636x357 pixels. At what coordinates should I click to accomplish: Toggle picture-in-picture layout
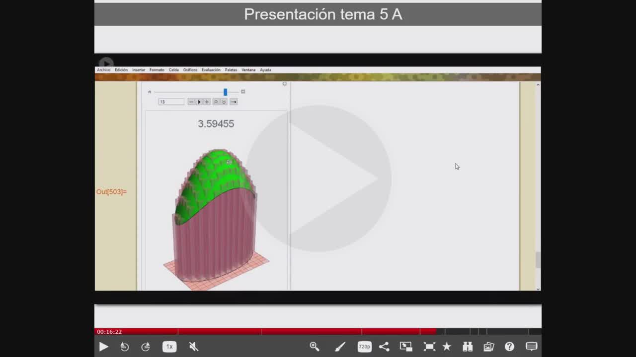[406, 347]
